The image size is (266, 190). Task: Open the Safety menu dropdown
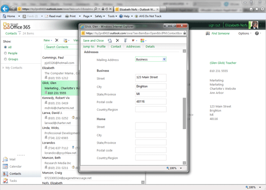[x=100, y=16]
